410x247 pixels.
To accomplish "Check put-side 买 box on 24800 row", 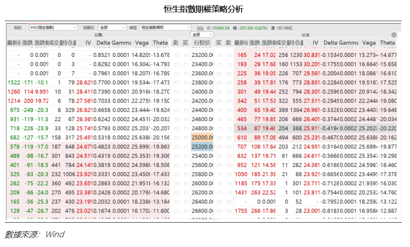I will pos(219,129).
